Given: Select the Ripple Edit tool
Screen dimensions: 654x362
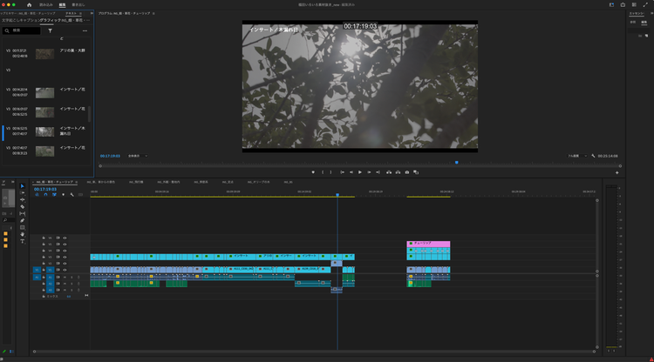Looking at the screenshot, I should (23, 200).
